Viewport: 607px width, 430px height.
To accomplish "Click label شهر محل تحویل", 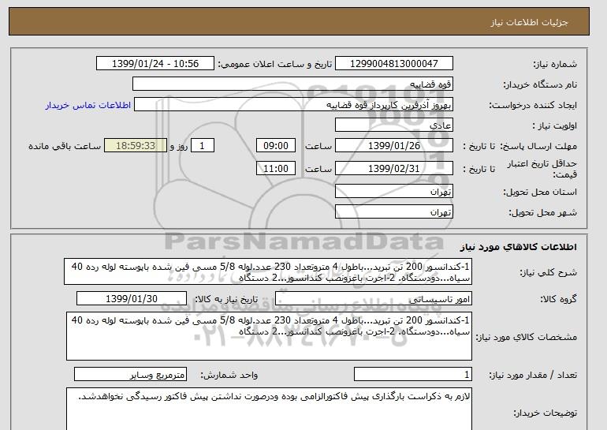I will pos(542,212).
